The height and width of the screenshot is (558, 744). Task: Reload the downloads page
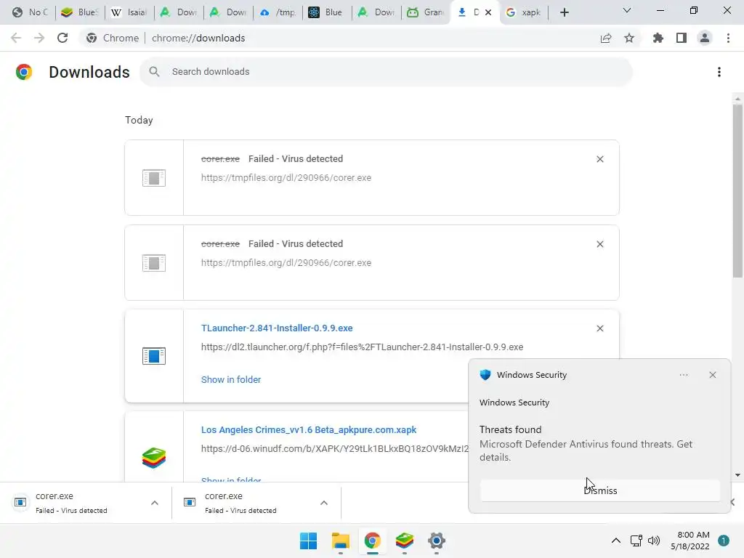(62, 38)
